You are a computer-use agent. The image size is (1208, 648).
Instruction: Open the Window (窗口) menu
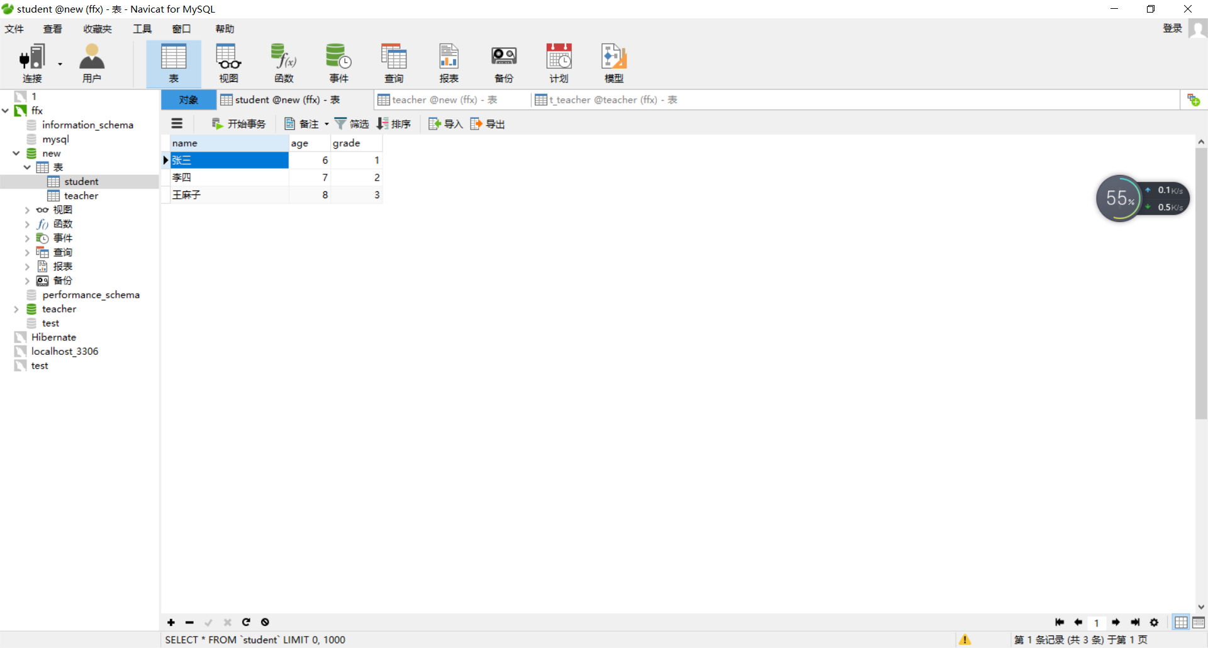coord(181,29)
